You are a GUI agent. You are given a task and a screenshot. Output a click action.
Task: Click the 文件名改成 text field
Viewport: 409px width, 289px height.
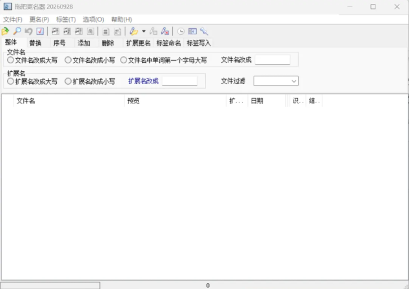tap(273, 60)
